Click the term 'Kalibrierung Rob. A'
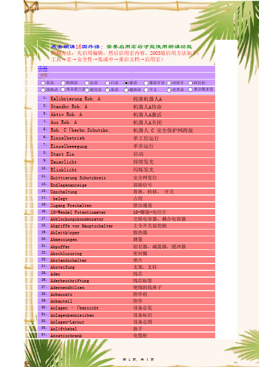Image resolution: width=259 pixels, height=367 pixels. coord(76,99)
